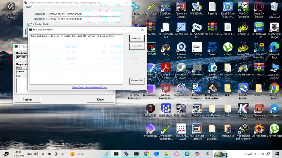This screenshot has height=158, width=282.
Task: Open the volume control in system tray
Action: [x=36, y=154]
